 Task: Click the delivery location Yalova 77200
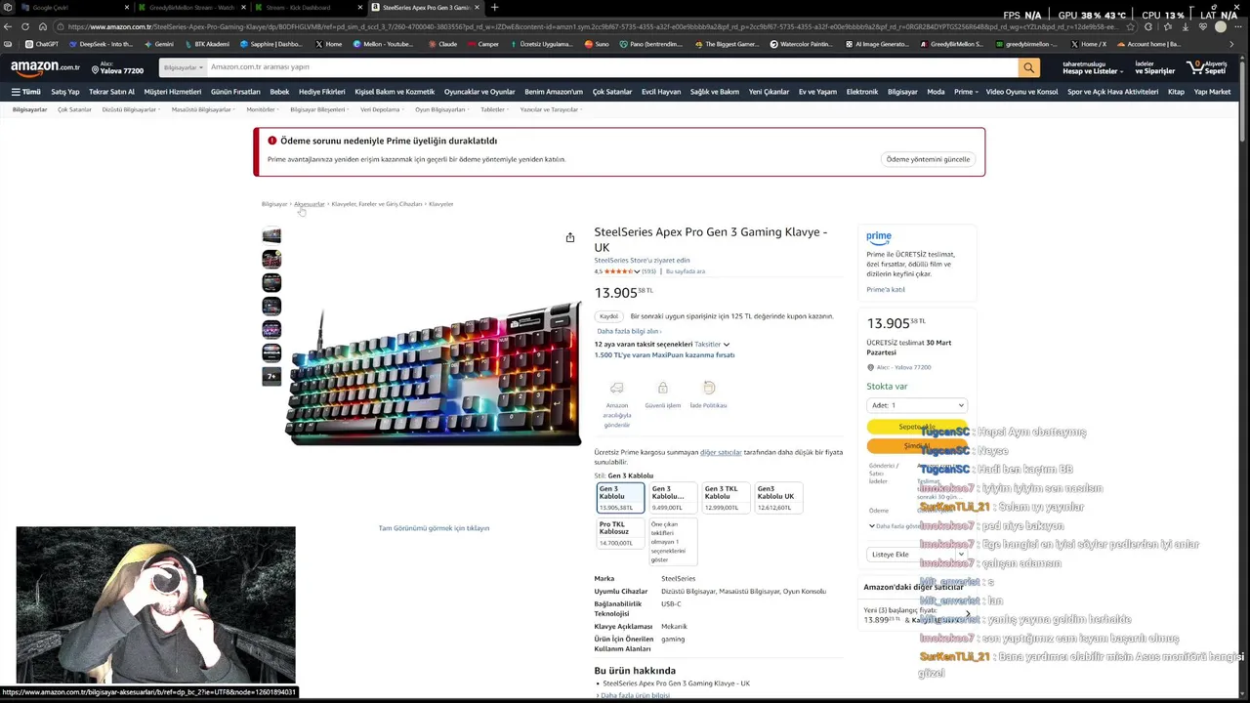[x=117, y=67]
